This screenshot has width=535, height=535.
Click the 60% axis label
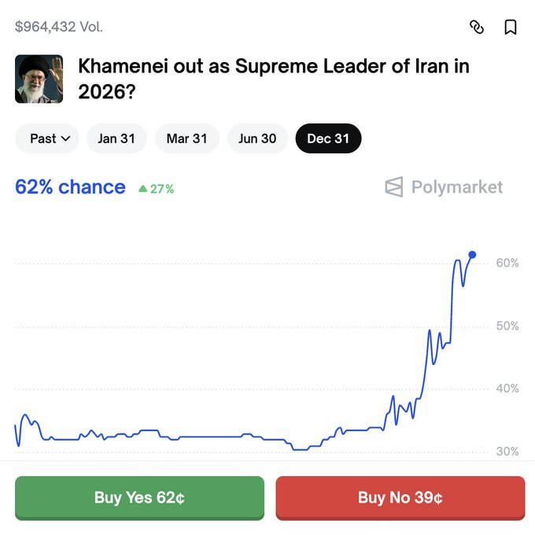507,263
